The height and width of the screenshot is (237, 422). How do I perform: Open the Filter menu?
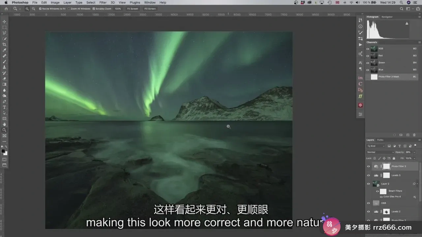(103, 2)
